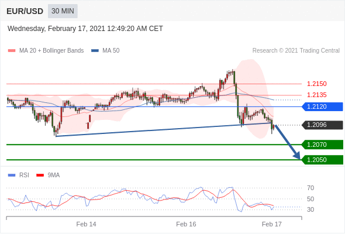Click the red 1.2150 resistance label
This screenshot has height=234, width=345.
(317, 84)
